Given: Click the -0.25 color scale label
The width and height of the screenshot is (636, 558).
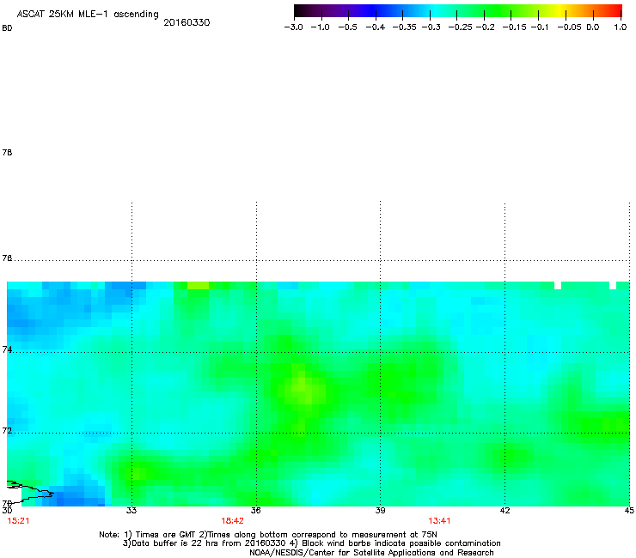Looking at the screenshot, I should 461,27.
